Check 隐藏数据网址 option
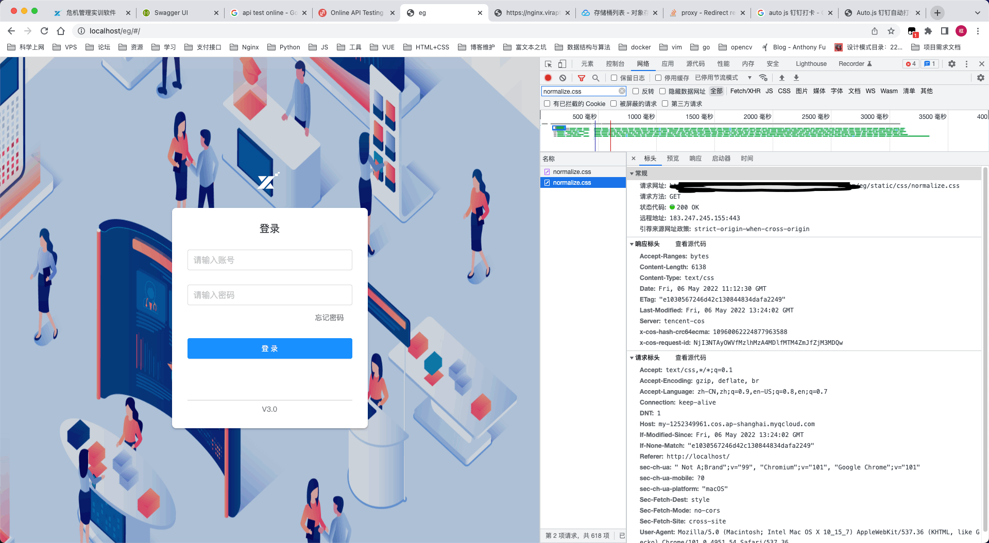This screenshot has height=543, width=989. [662, 91]
